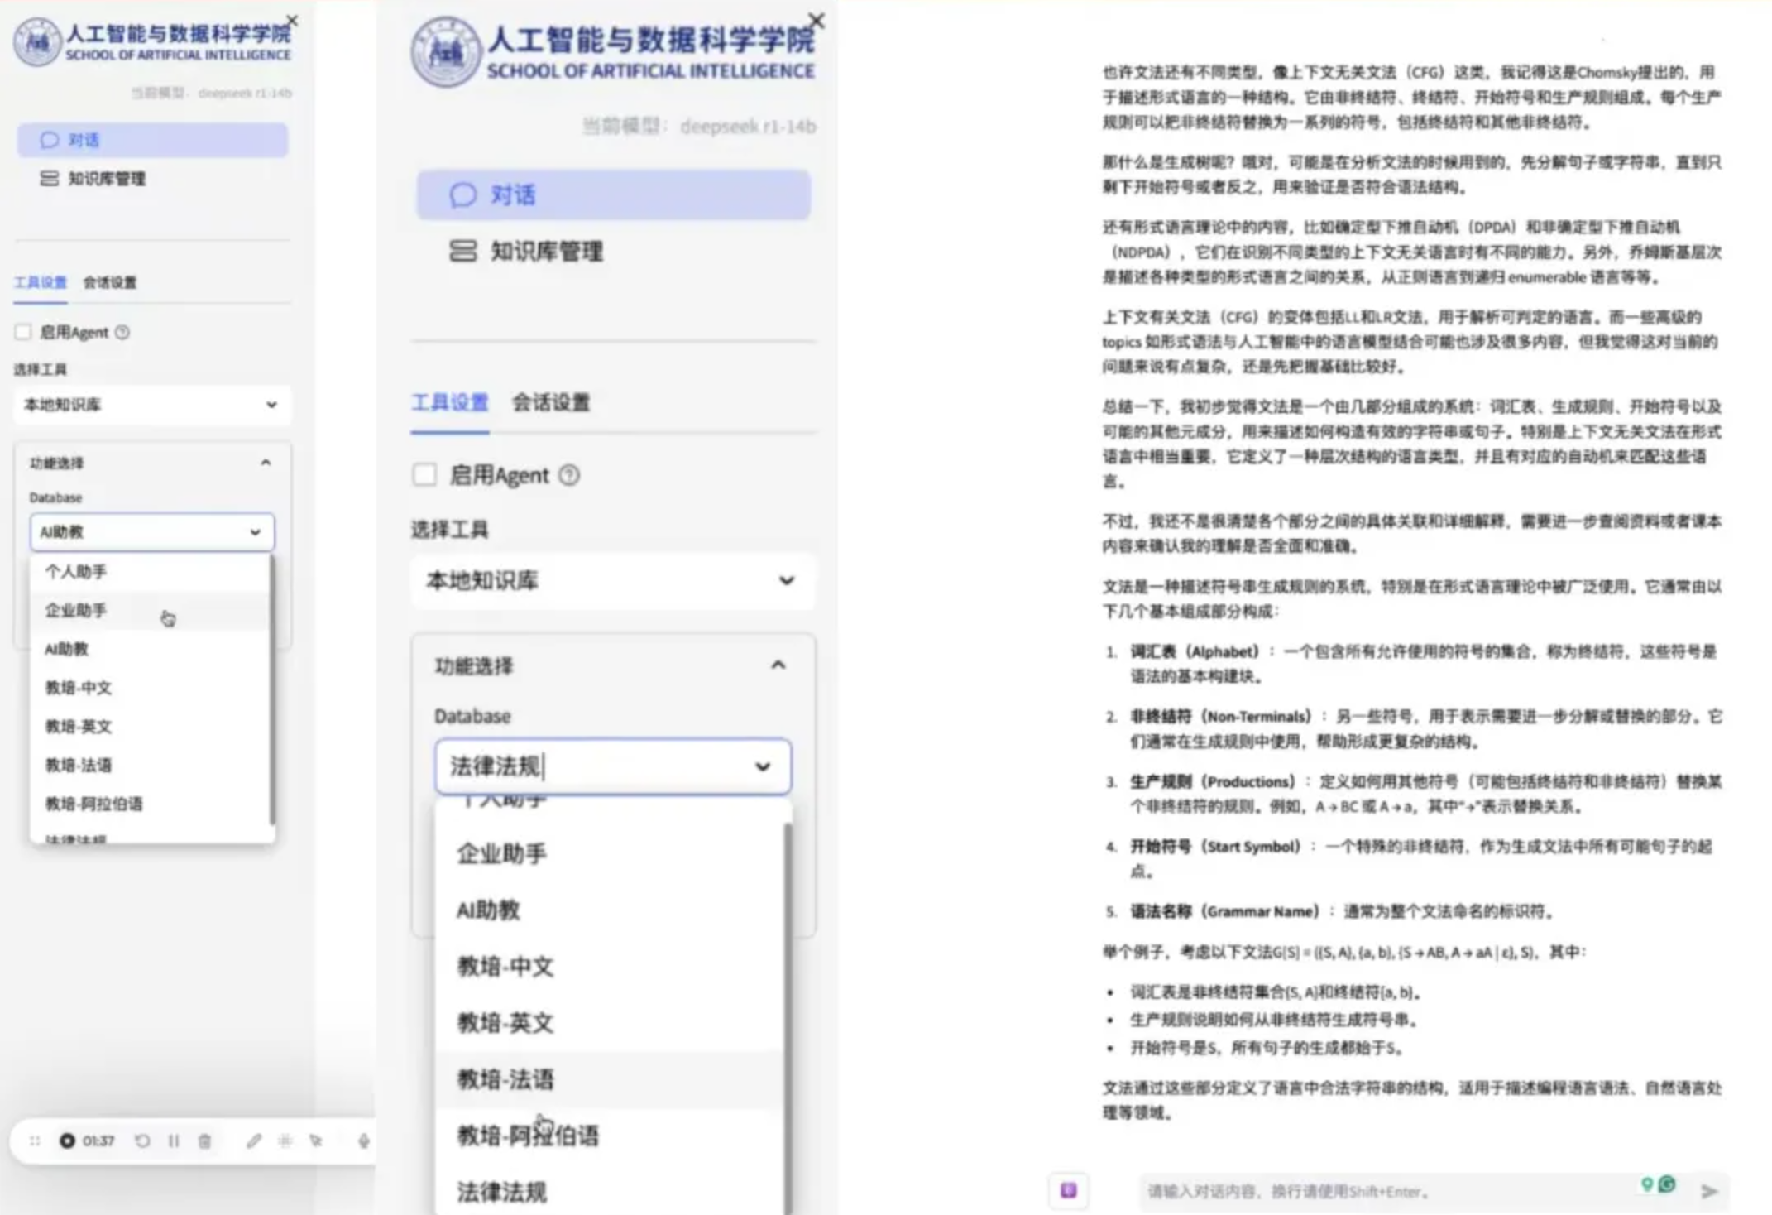
Task: Select AI助教 in the small sidebar dropdown list
Action: click(x=150, y=649)
